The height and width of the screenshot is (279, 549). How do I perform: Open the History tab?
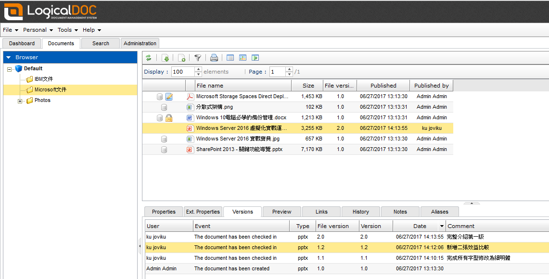[x=361, y=212]
